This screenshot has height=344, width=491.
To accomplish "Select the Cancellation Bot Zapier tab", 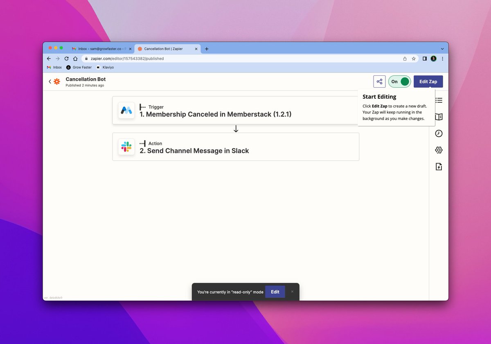I will click(168, 49).
